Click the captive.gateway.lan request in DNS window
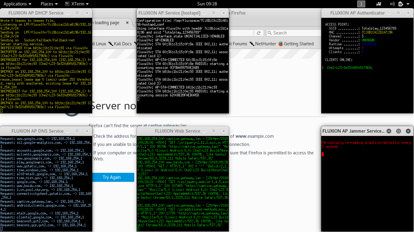Viewport: 414px width, 232px height. [x=42, y=201]
